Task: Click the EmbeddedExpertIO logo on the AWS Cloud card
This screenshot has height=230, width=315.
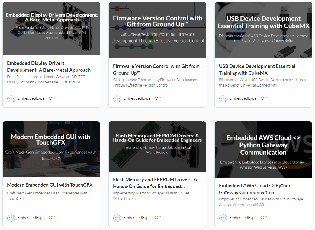Action: coord(223,218)
